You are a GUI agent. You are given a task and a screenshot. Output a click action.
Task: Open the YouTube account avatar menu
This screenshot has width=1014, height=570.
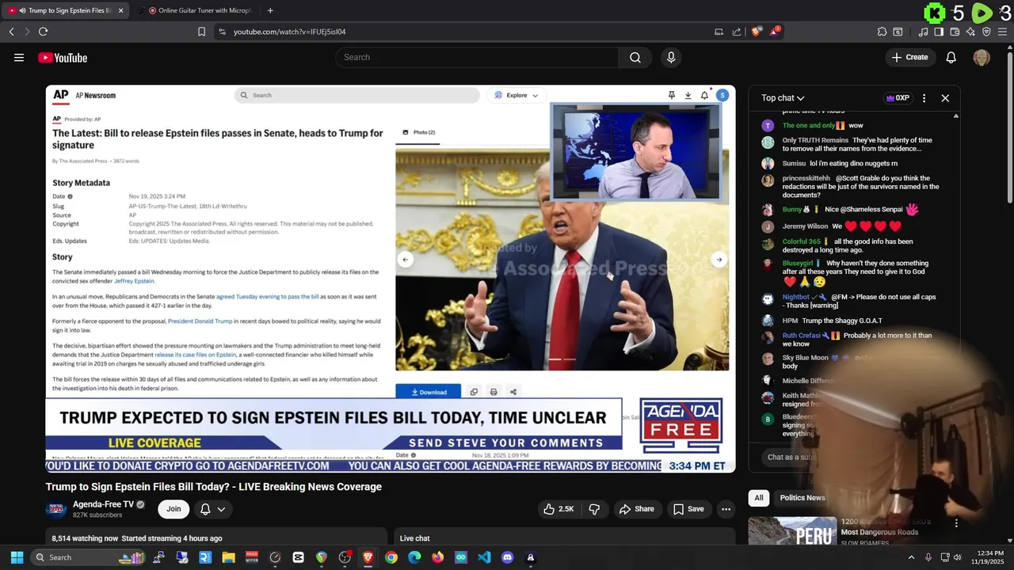coord(982,57)
